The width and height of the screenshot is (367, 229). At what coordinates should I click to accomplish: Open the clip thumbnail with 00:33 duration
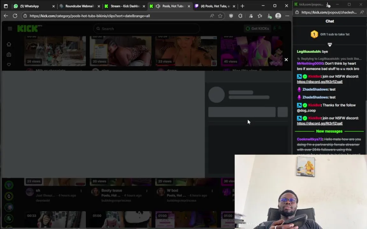pyautogui.click(x=55, y=220)
